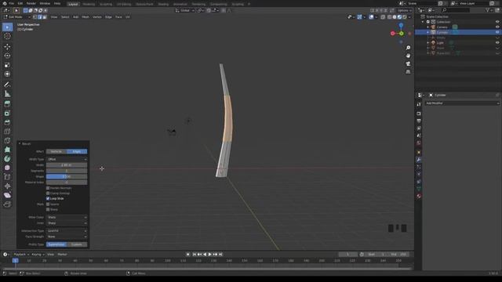Select the Transform tool

point(7,74)
